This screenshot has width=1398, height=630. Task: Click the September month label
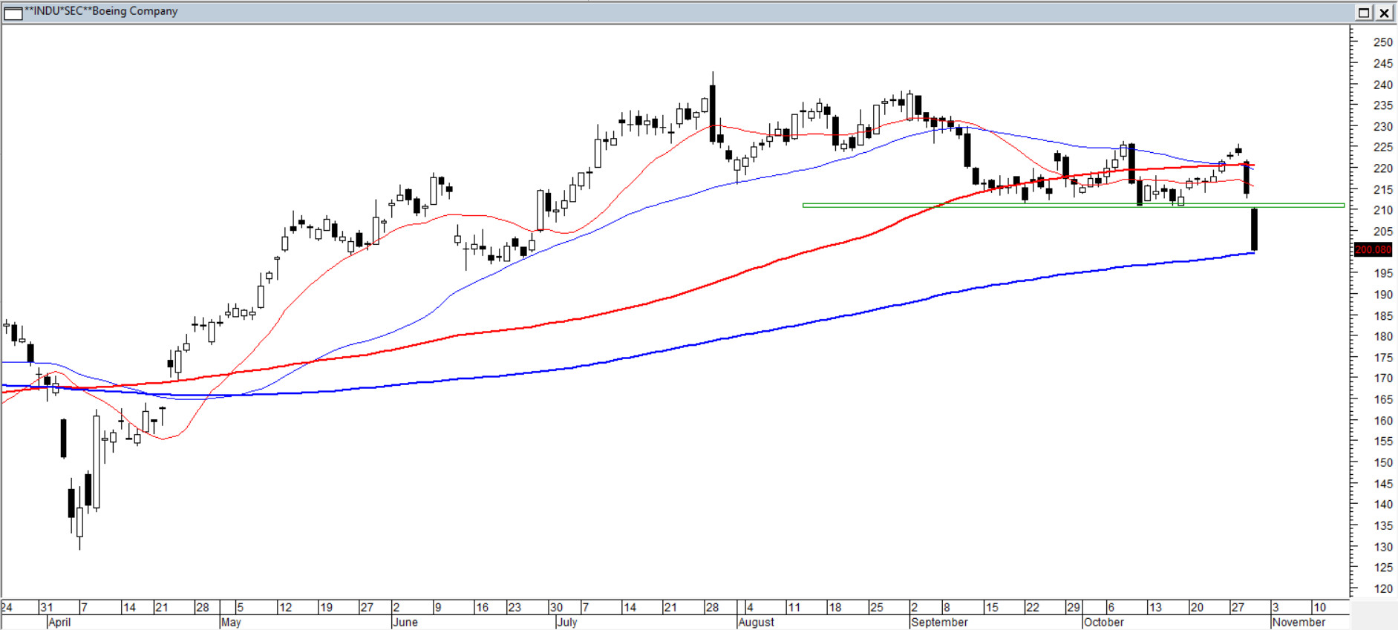point(940,623)
